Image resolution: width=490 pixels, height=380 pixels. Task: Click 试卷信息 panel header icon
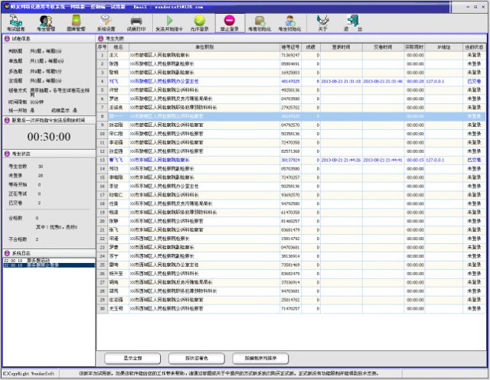point(7,39)
